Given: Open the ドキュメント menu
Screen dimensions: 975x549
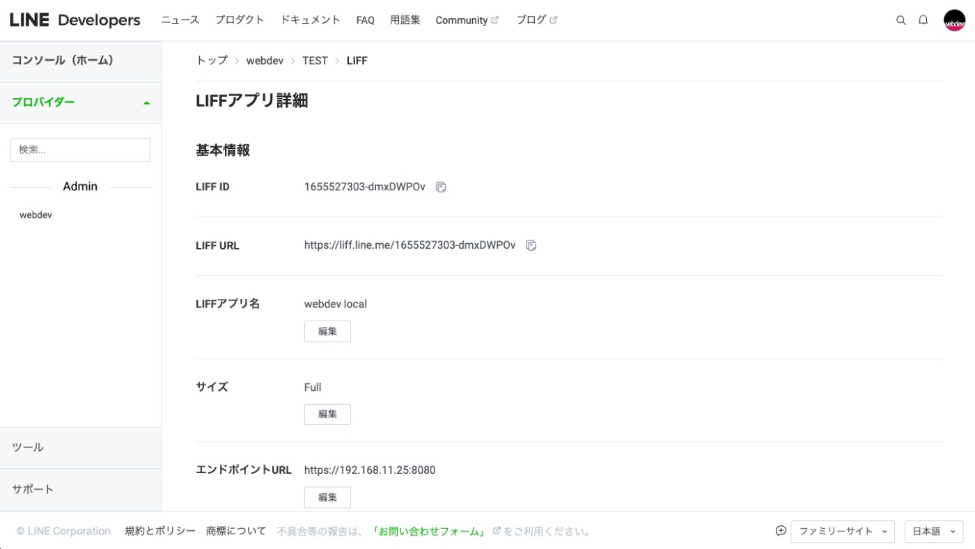Looking at the screenshot, I should pyautogui.click(x=311, y=20).
